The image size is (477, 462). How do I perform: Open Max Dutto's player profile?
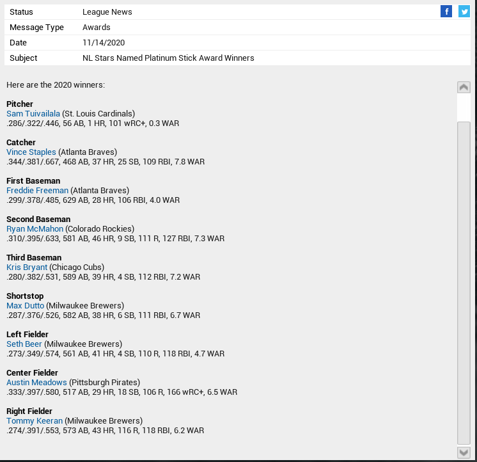point(25,306)
